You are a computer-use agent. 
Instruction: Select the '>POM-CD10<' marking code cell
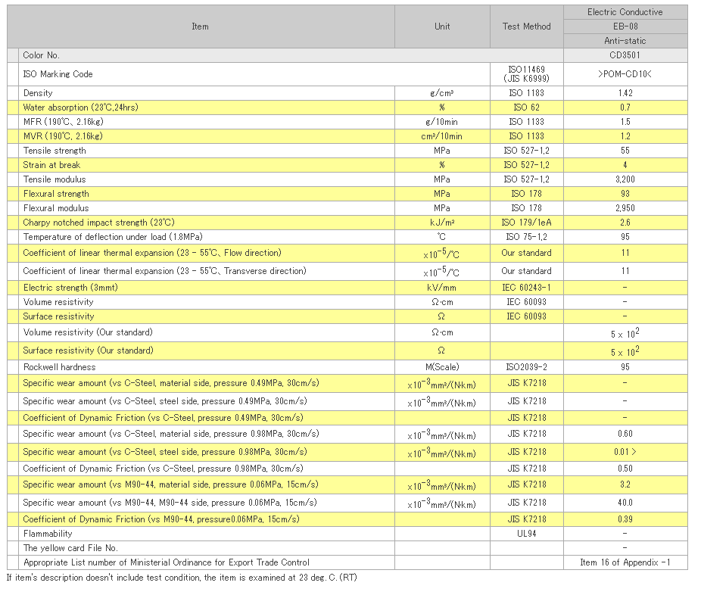(x=625, y=74)
